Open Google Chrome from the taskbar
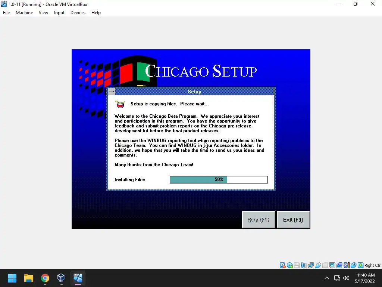The image size is (382, 287). tap(45, 278)
